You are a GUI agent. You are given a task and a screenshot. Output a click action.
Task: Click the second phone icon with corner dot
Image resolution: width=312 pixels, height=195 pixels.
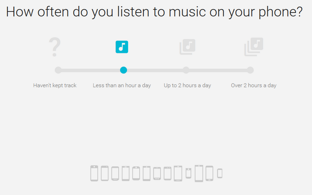click(167, 173)
